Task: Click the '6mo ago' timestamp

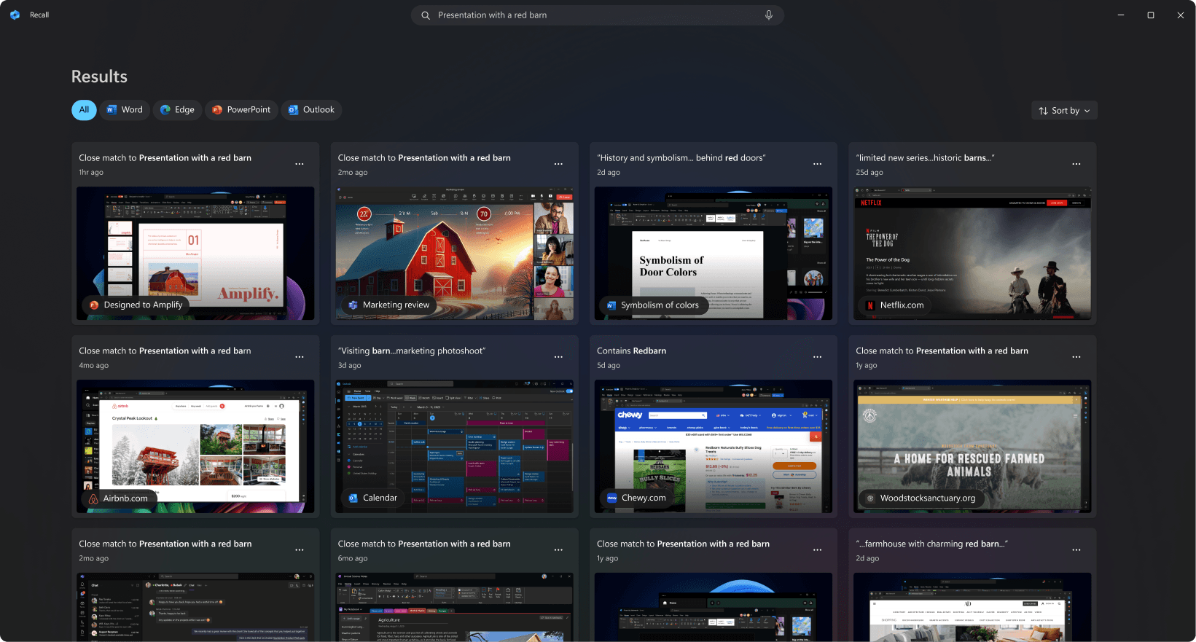Action: (x=353, y=559)
